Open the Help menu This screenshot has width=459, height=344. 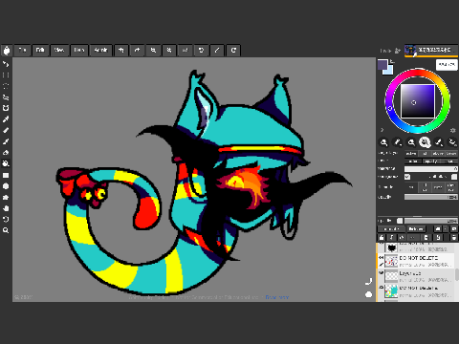coord(79,50)
